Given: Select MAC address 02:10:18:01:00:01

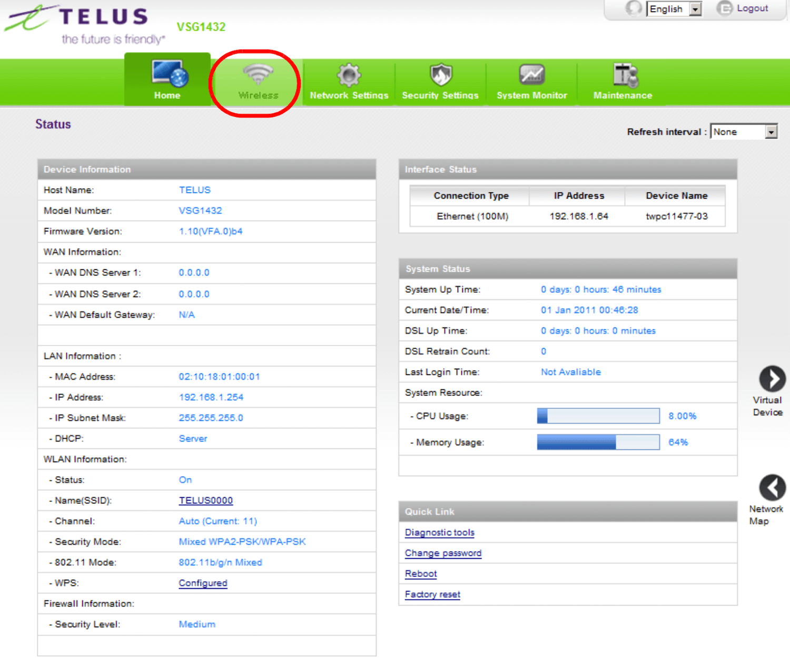Looking at the screenshot, I should tap(219, 377).
